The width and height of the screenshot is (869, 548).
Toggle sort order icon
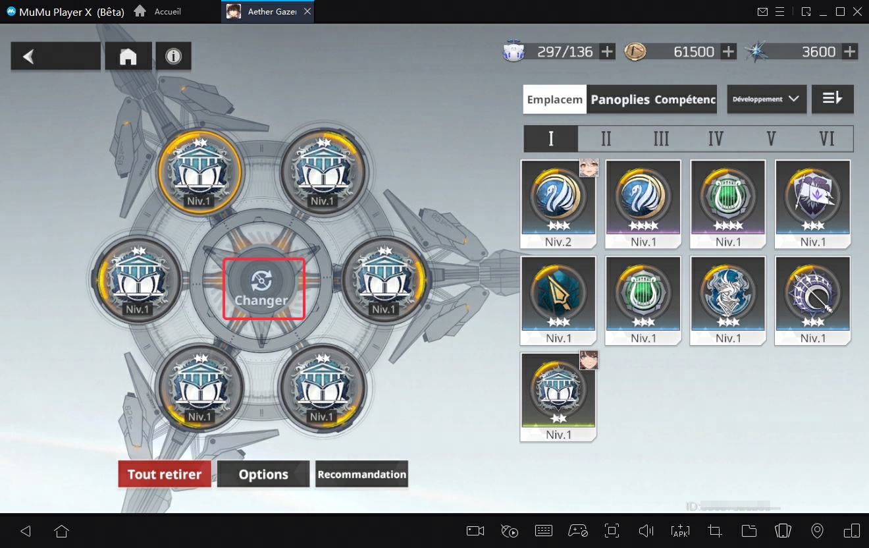[x=832, y=99]
